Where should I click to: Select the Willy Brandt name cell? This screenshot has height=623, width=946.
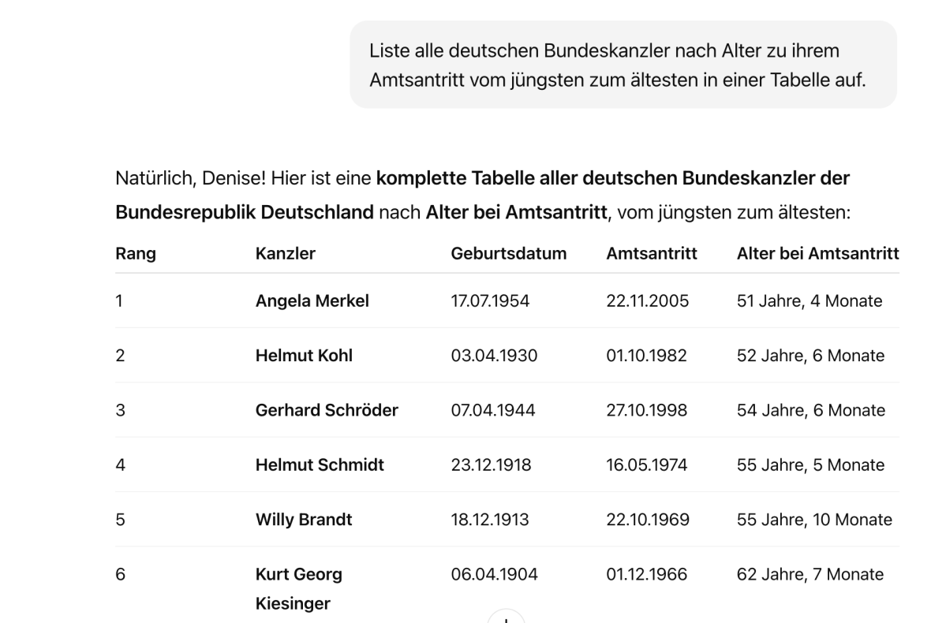tap(304, 519)
